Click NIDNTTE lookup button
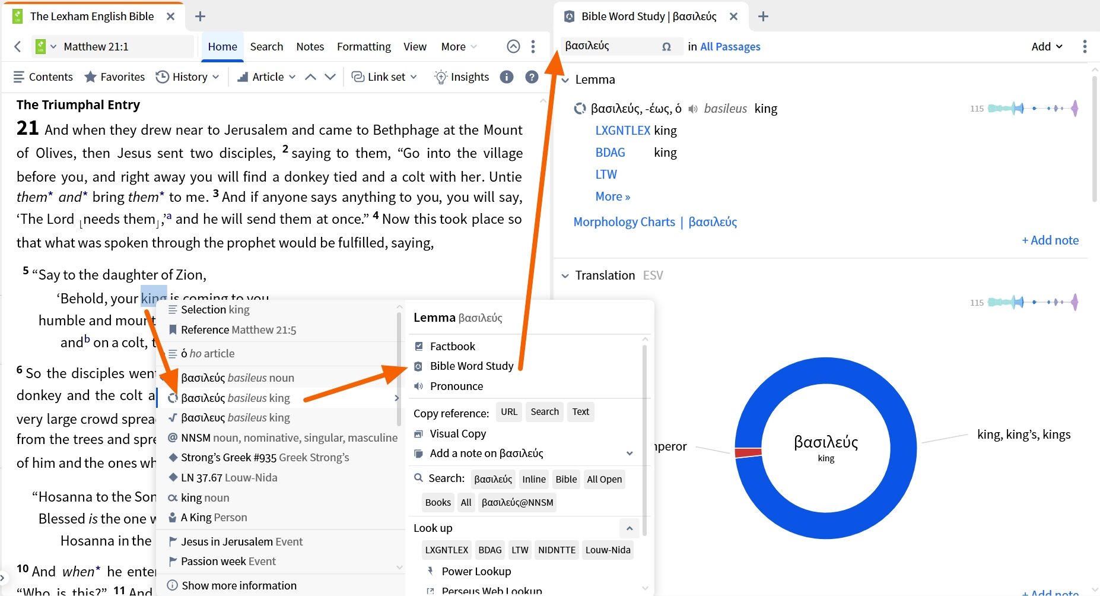The width and height of the screenshot is (1100, 596). tap(557, 550)
